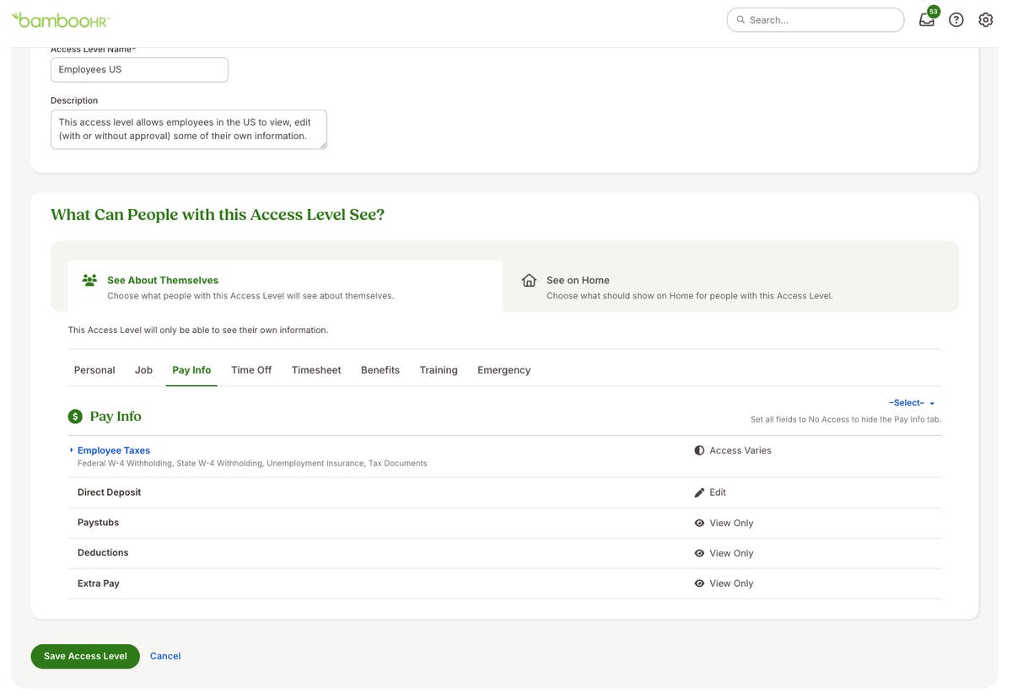Switch to the Benefits tab
Viewport: 1012px width, 699px height.
pos(380,370)
